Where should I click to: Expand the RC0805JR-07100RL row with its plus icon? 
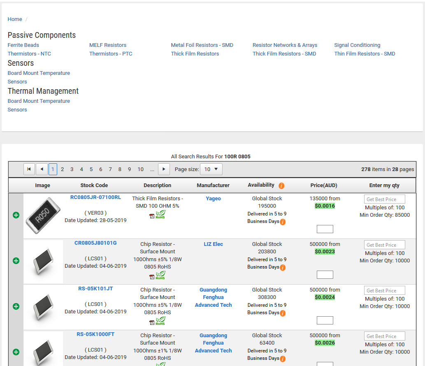[16, 215]
